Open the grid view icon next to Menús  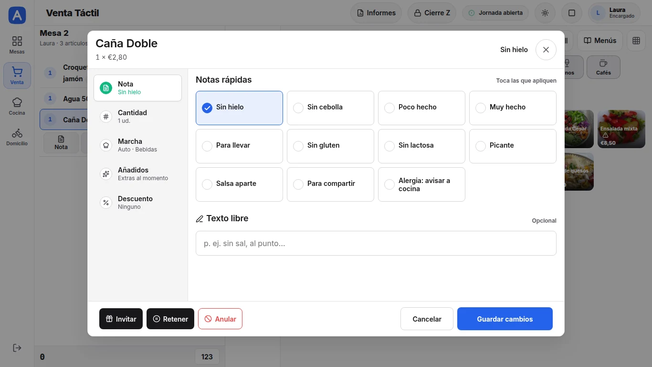[x=636, y=41]
